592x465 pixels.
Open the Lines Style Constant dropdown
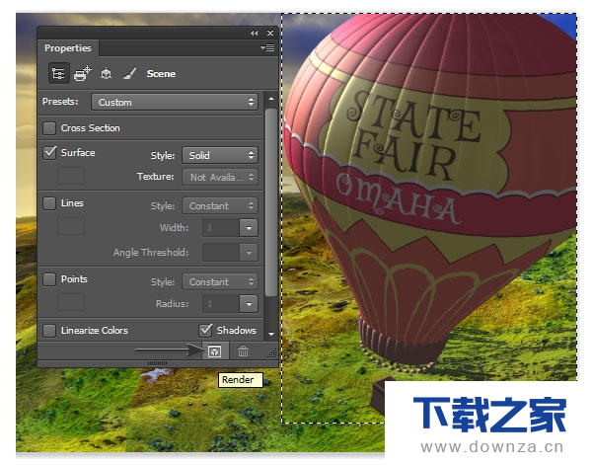pyautogui.click(x=220, y=206)
